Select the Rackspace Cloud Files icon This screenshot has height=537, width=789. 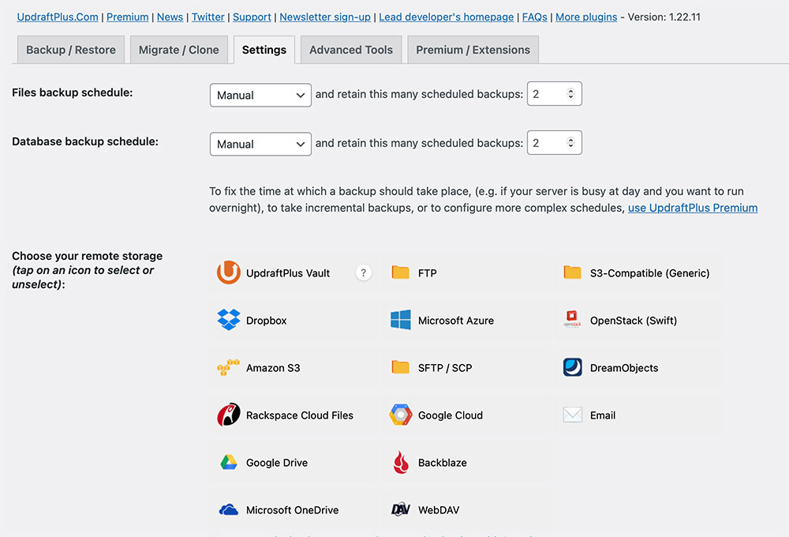pyautogui.click(x=229, y=415)
